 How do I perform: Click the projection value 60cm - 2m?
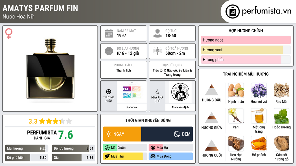[x=175, y=53]
